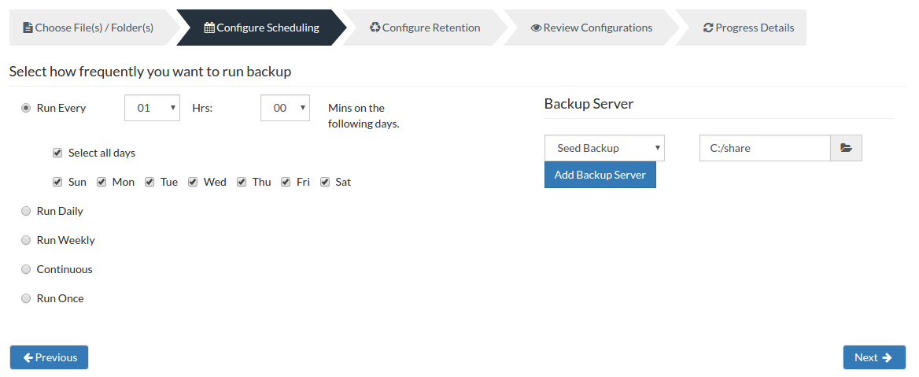Click the refresh icon in Progress Details
Screen dimensions: 919x377
coord(708,28)
